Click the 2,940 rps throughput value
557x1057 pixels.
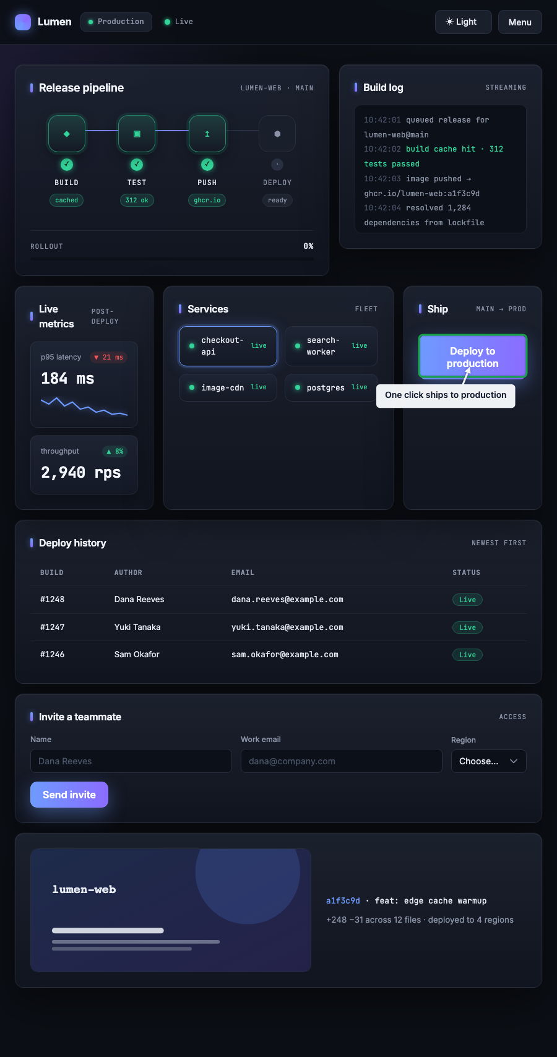click(x=81, y=473)
